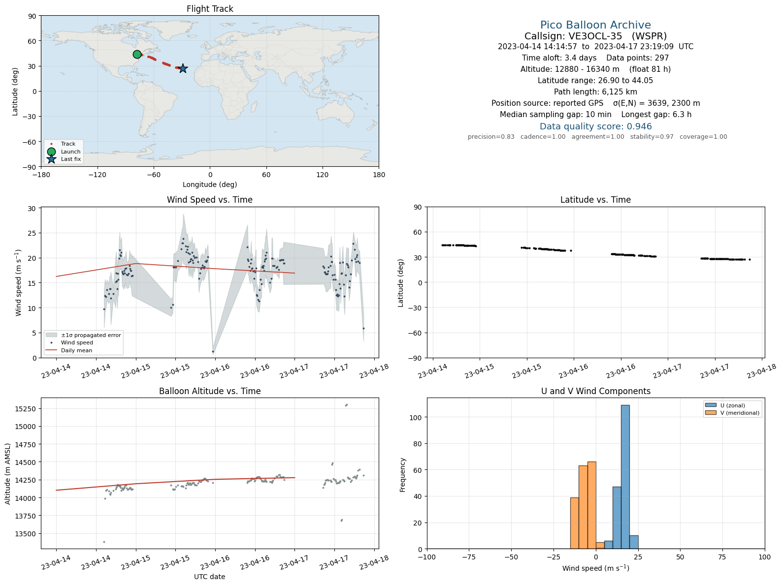Image resolution: width=782 pixels, height=585 pixels.
Task: Click the Wind speed dot in the wind legend
Action: (51, 342)
